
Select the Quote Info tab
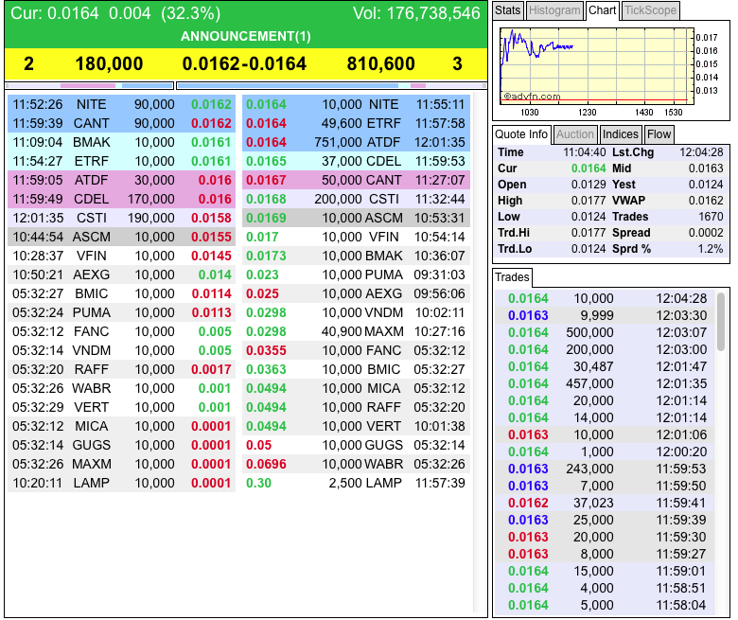521,134
